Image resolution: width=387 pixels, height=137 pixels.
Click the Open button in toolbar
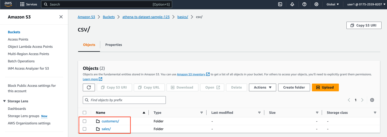click(212, 87)
